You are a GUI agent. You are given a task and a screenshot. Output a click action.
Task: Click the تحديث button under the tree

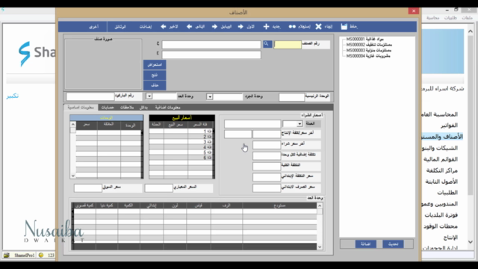click(x=393, y=244)
